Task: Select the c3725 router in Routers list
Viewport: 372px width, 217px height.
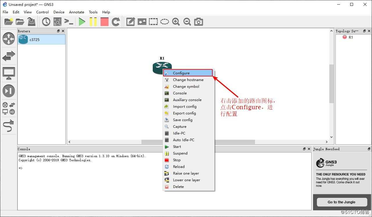Action: (x=42, y=40)
